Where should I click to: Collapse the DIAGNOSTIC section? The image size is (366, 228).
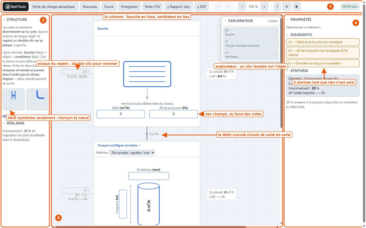[288, 35]
